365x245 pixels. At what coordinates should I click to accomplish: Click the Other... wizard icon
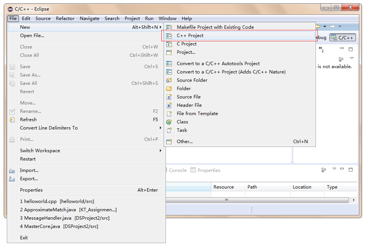(169, 142)
